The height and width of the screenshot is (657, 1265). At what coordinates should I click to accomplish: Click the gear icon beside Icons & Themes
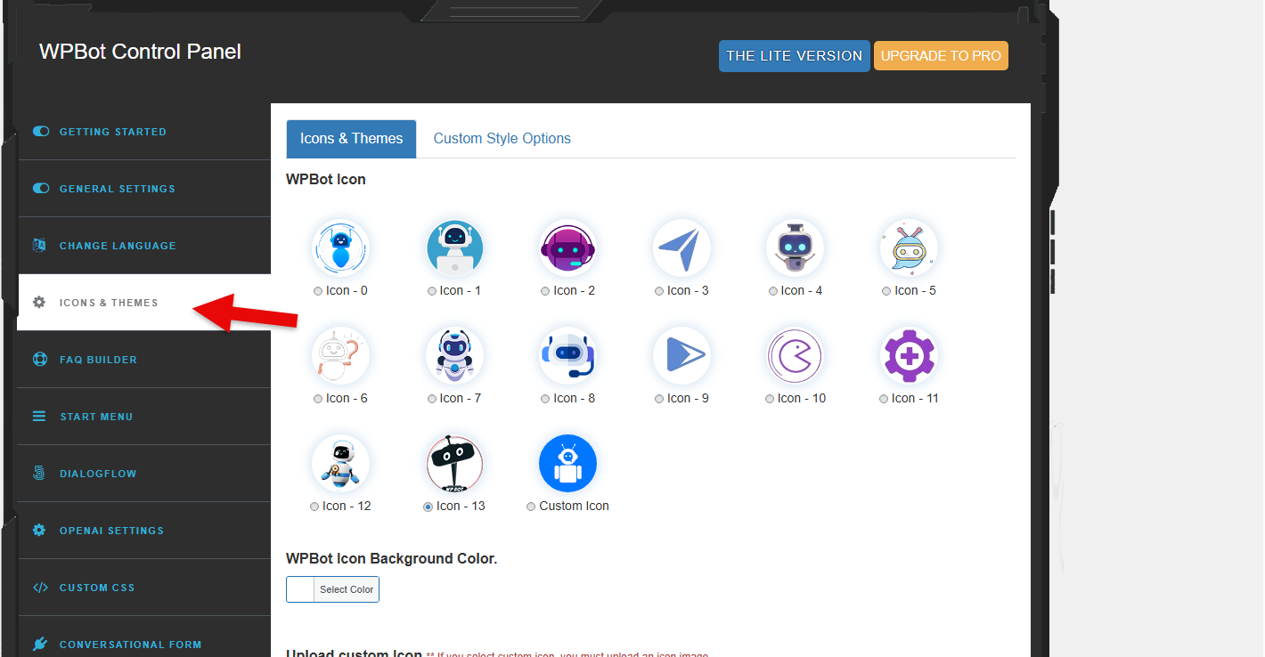39,302
